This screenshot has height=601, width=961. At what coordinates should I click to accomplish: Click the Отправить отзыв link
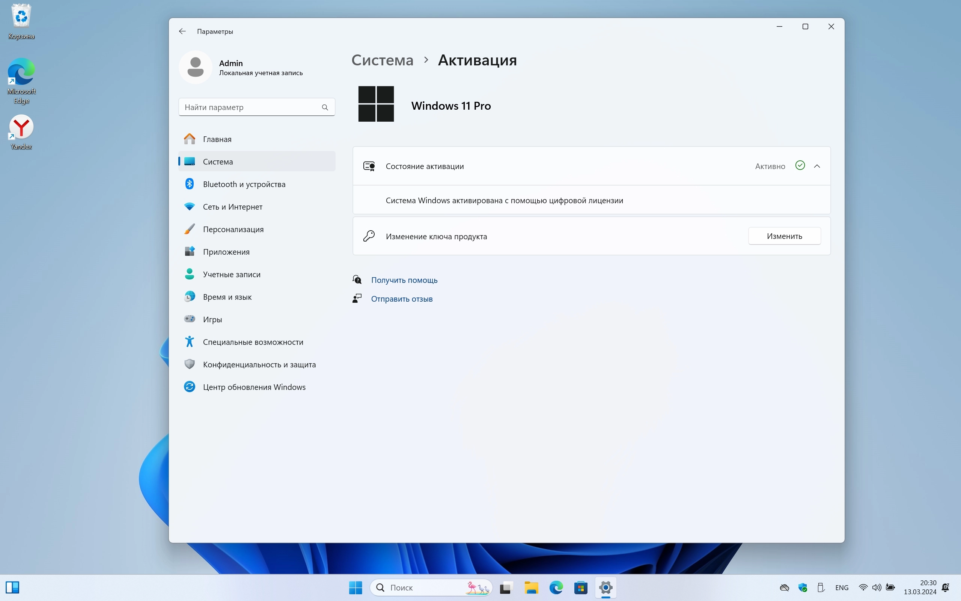click(401, 299)
